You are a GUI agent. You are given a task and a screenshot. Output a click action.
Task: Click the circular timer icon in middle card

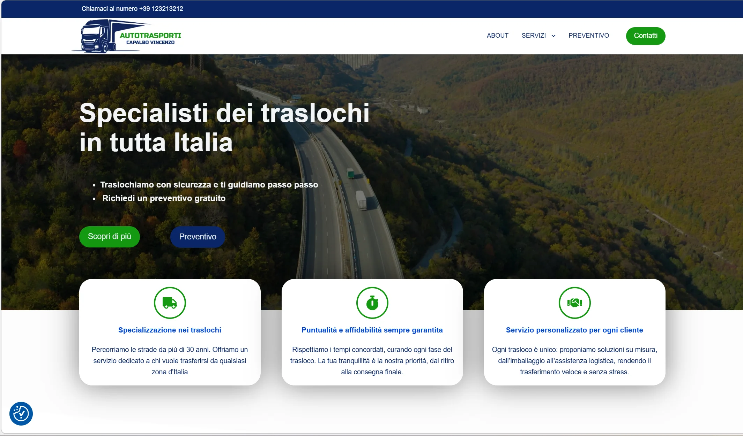pyautogui.click(x=372, y=303)
